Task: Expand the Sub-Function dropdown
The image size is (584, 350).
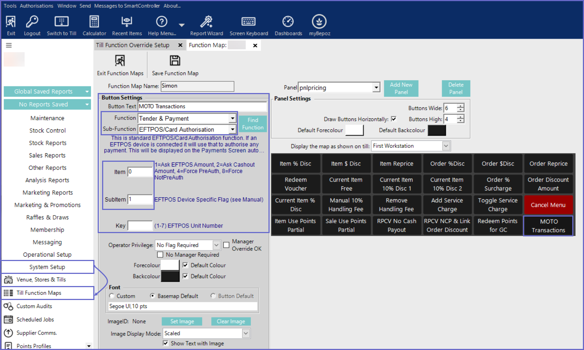Action: pos(232,129)
